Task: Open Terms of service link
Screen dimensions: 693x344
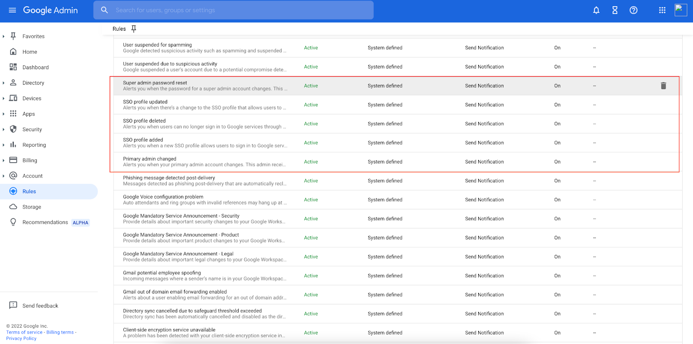Action: [24, 332]
